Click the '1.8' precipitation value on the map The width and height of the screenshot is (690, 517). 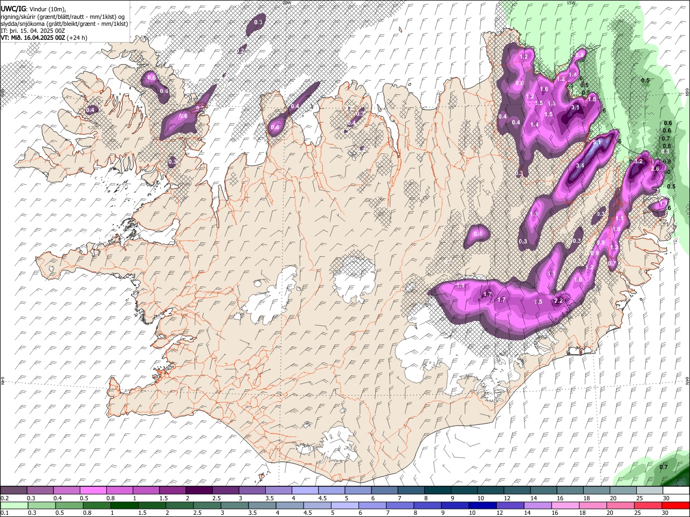[x=592, y=99]
